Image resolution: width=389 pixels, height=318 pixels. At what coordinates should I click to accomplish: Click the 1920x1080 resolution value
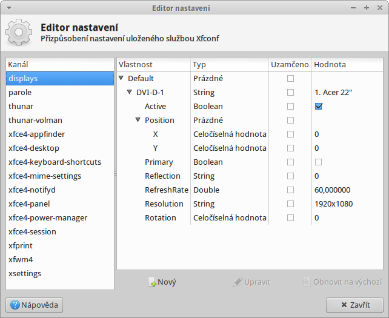[333, 204]
